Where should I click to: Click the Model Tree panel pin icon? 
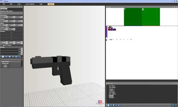click(x=175, y=83)
